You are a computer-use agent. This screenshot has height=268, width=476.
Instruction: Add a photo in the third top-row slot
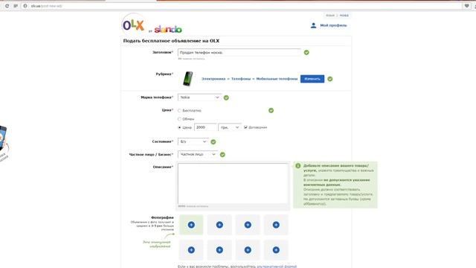(248, 225)
